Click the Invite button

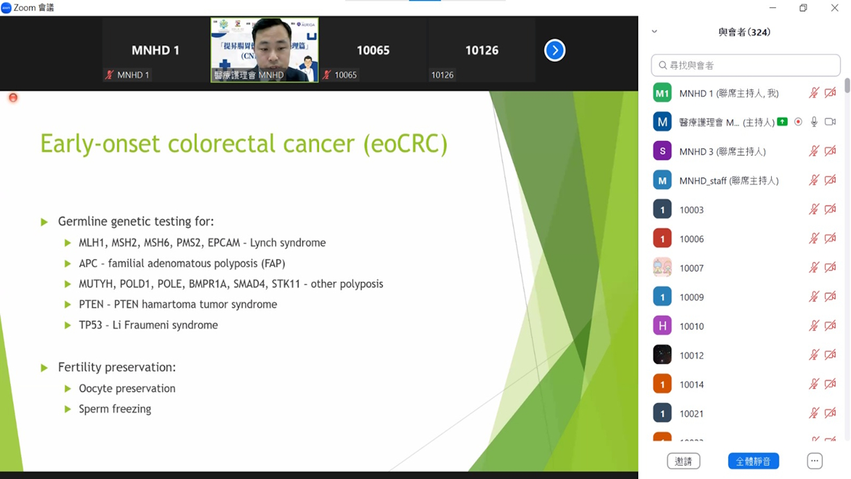pyautogui.click(x=683, y=461)
